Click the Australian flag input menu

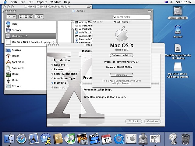click(x=166, y=2)
